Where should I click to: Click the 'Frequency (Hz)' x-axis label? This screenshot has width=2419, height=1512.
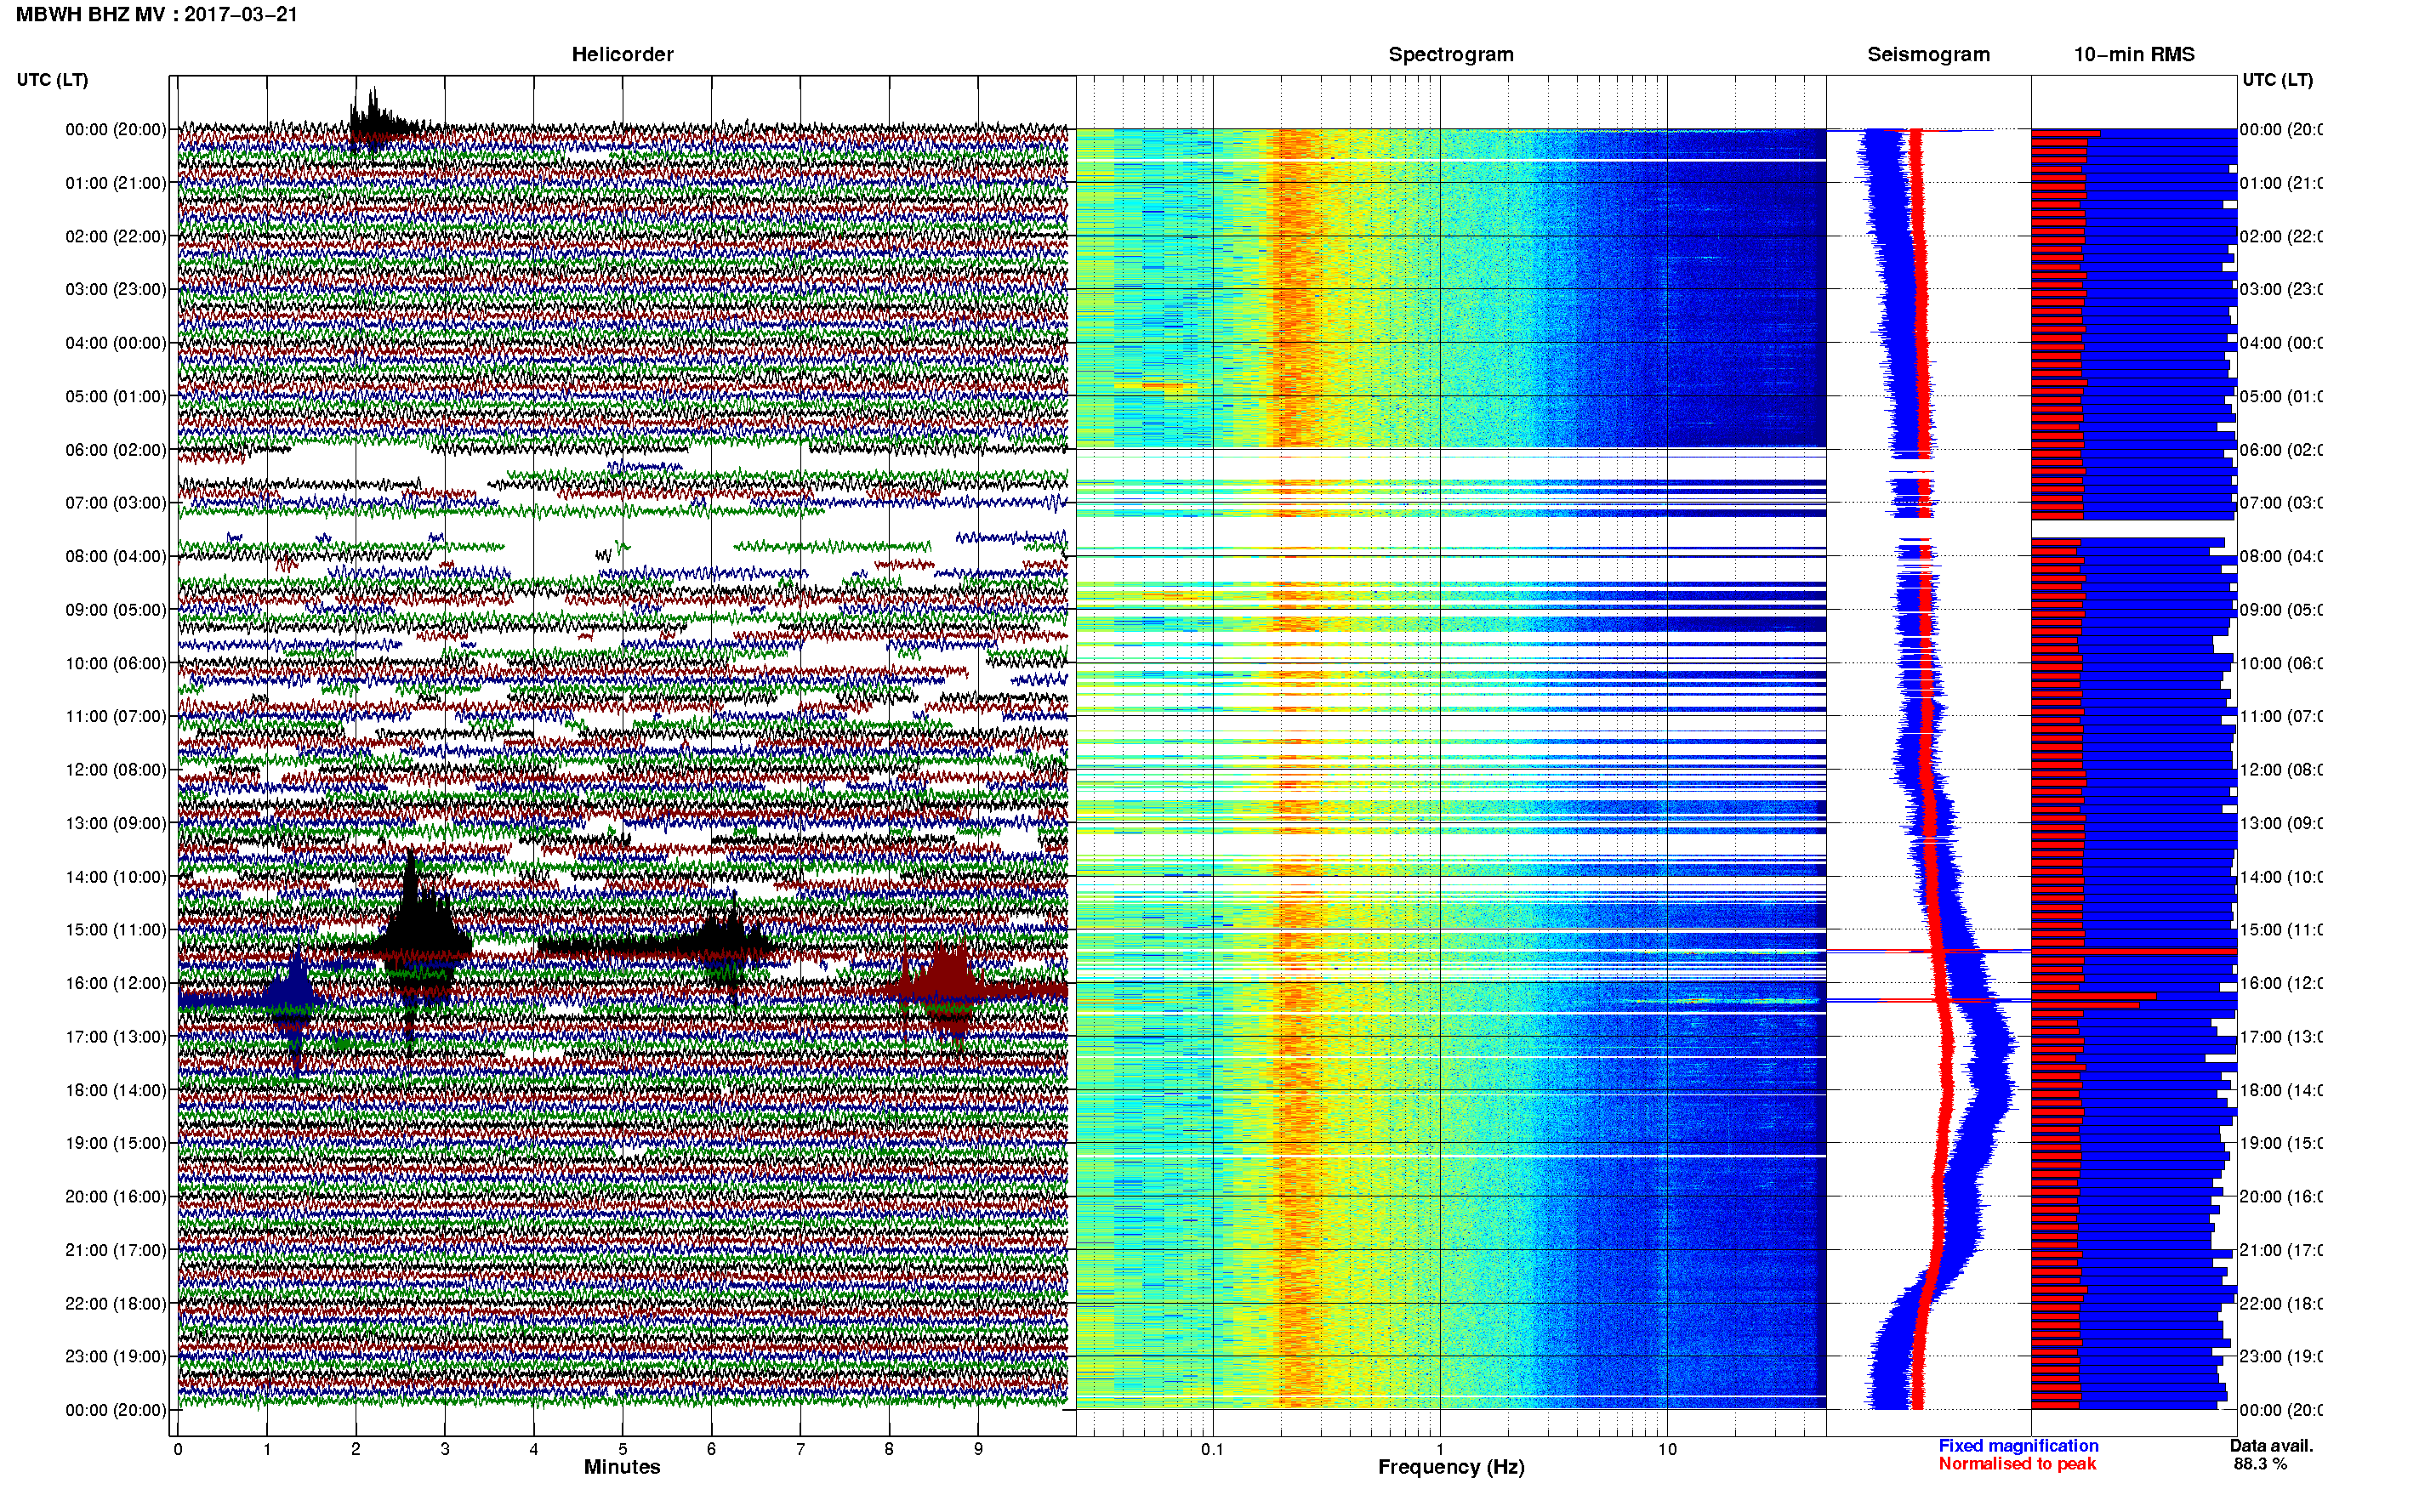point(1451,1467)
